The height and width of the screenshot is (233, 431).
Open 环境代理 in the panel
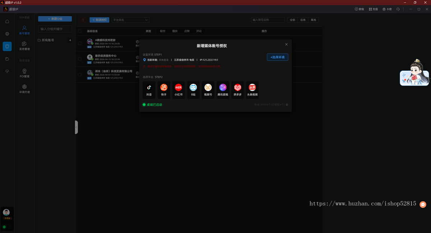(24, 89)
